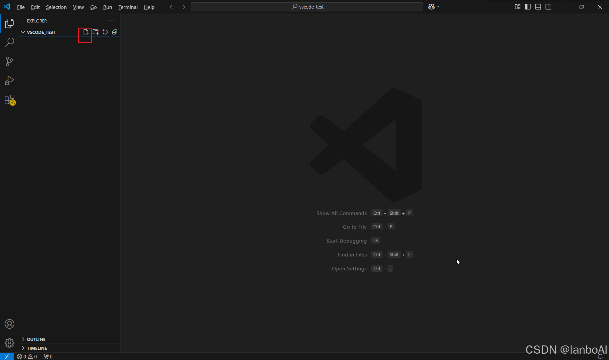
Task: Toggle the secondary side bar visibility
Action: click(x=548, y=7)
